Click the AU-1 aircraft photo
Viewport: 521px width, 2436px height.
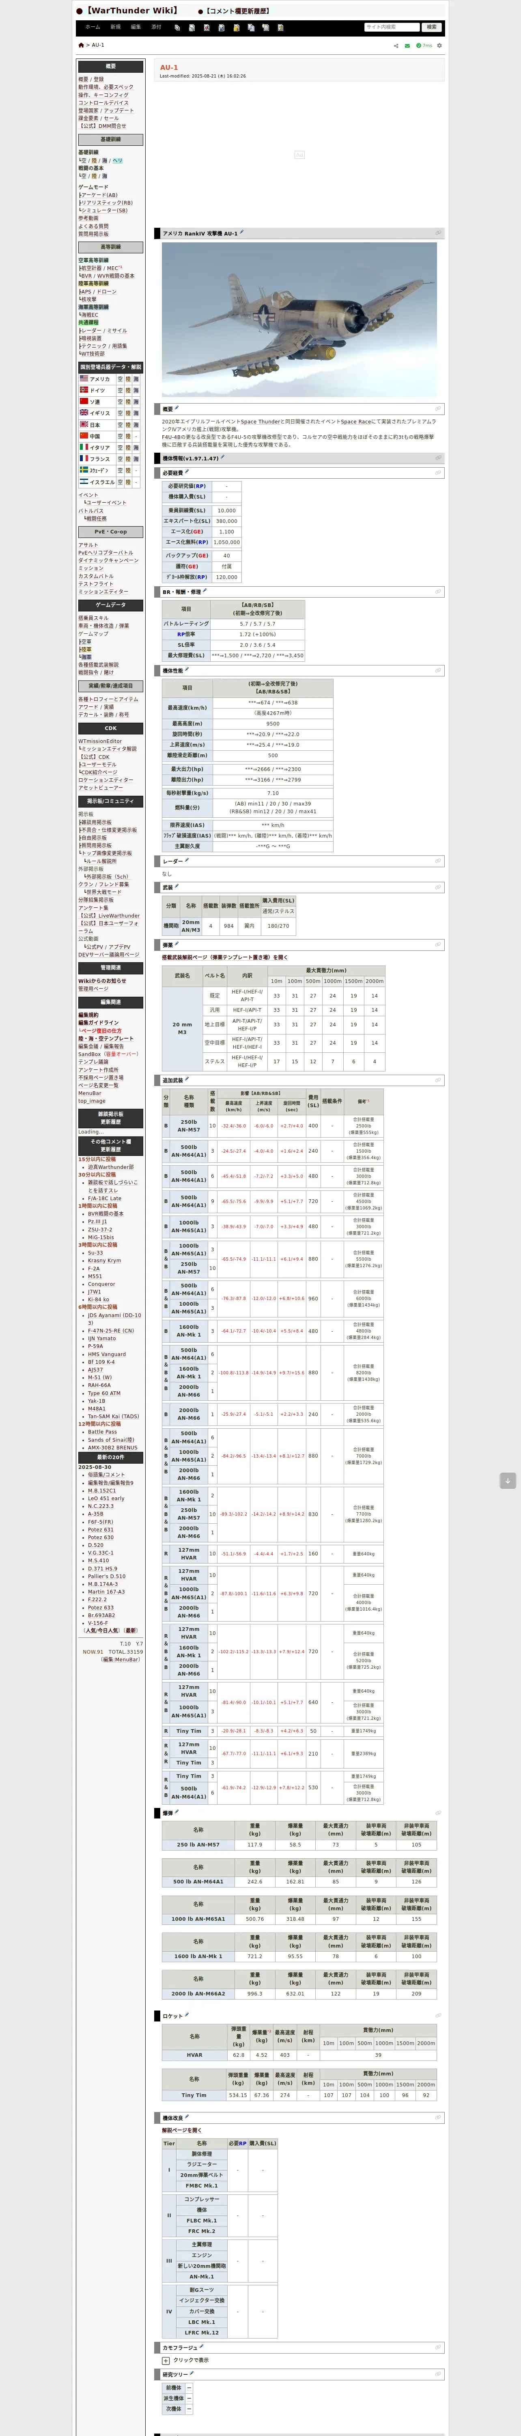click(299, 319)
